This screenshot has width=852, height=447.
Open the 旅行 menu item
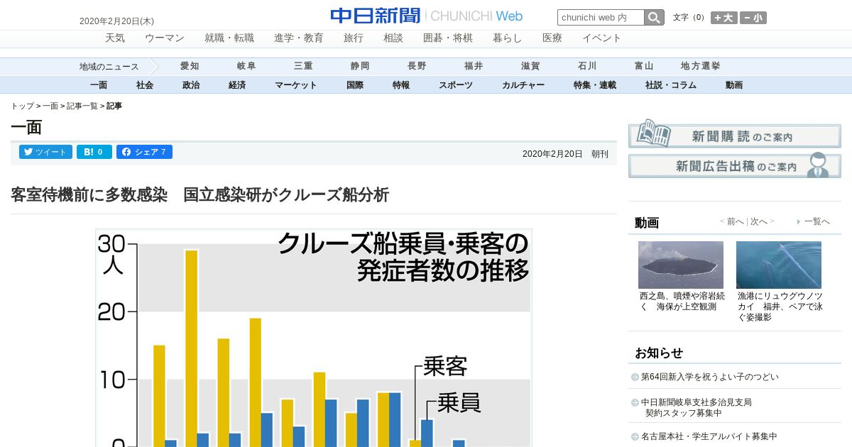click(354, 38)
